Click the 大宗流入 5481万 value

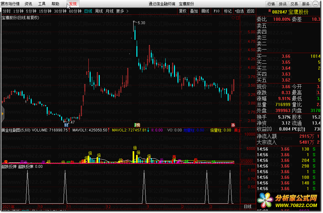coord(307,142)
